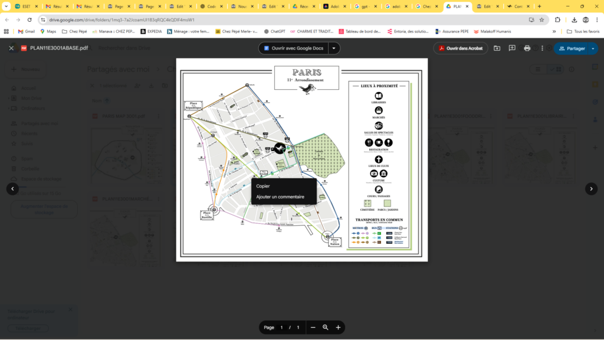Click the print icon in viewer toolbar

(527, 48)
